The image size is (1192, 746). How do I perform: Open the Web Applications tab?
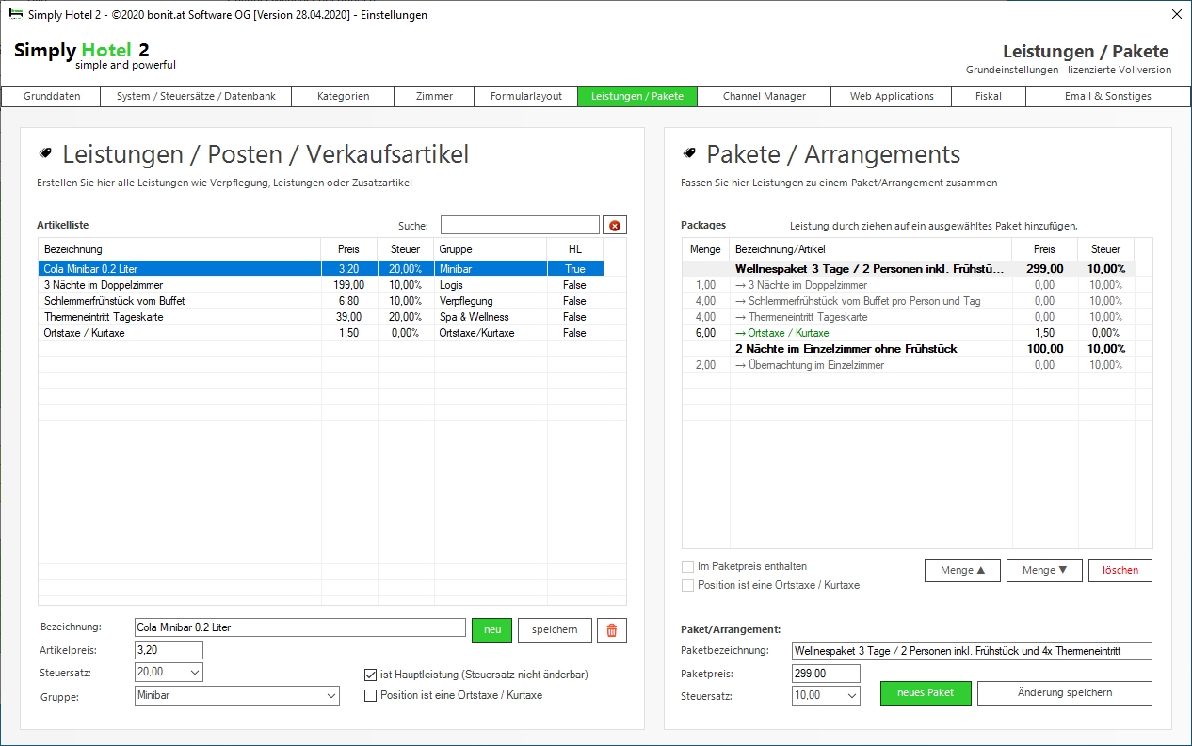(x=892, y=96)
